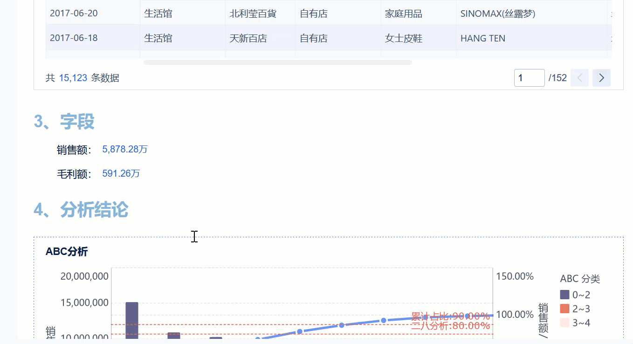Click the second bar in the ABC chart
633x344 pixels.
coord(174,336)
